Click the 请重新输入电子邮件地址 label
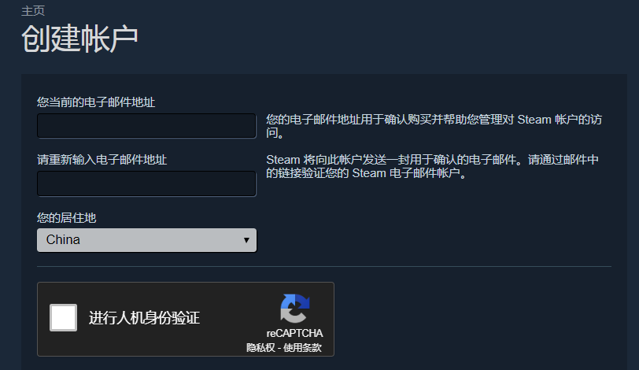Viewport: 639px width, 370px height. (x=102, y=160)
